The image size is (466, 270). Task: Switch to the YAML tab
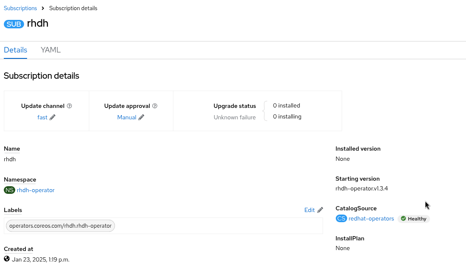(51, 50)
